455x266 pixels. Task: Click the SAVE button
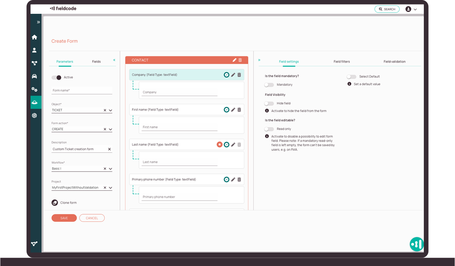(x=64, y=218)
